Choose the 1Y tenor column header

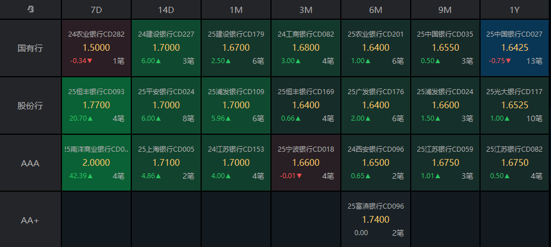click(x=515, y=10)
